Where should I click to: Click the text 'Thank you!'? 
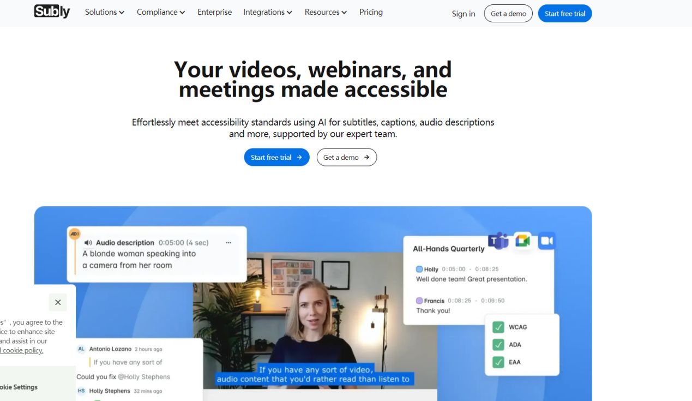434,310
